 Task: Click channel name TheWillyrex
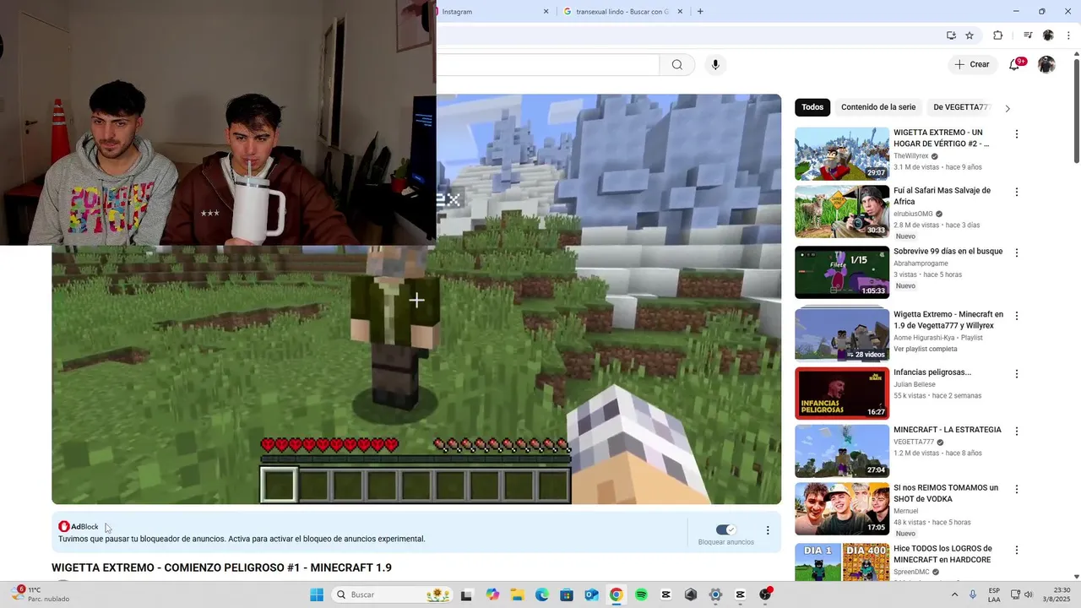point(910,156)
